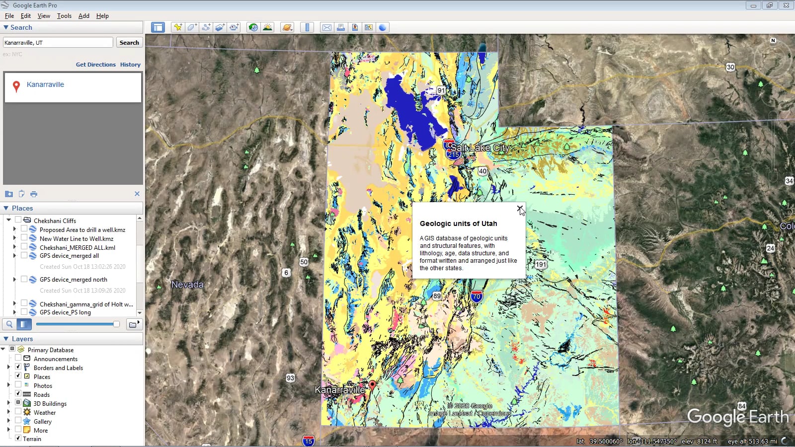Check GPS device_merged north box

pos(24,279)
